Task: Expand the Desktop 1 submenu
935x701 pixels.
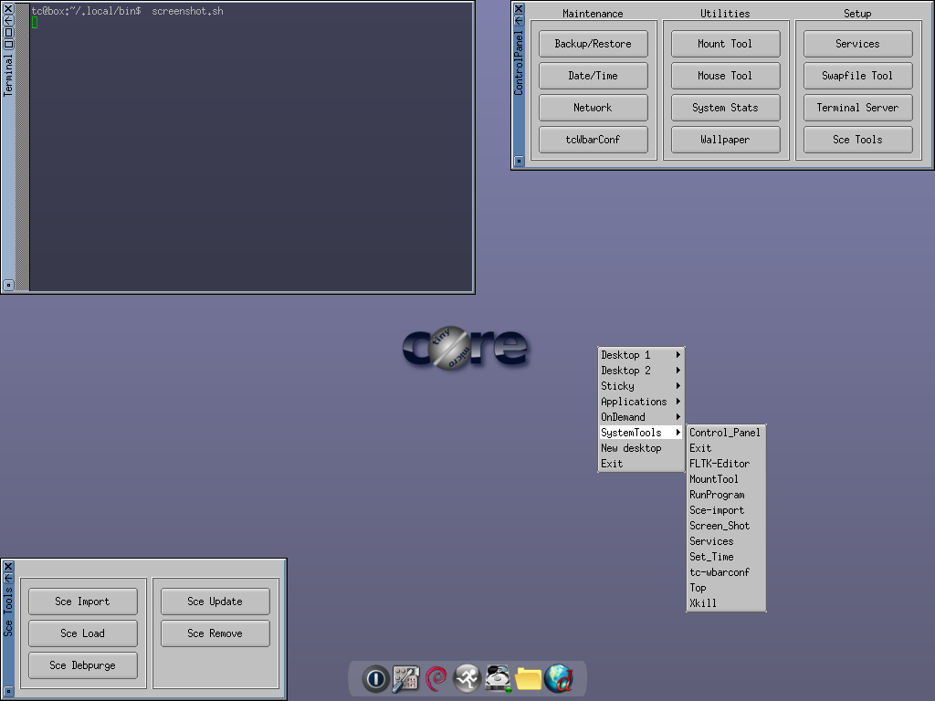Action: click(640, 355)
